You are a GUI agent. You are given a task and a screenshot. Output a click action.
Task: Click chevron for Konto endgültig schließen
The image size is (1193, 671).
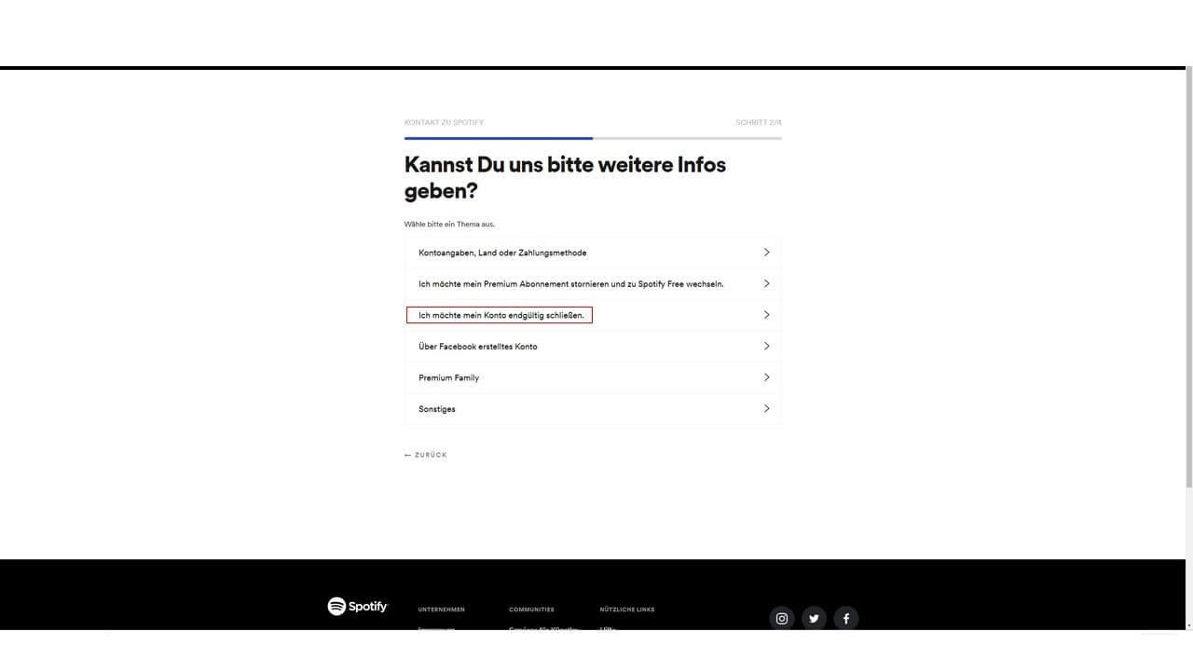point(766,315)
